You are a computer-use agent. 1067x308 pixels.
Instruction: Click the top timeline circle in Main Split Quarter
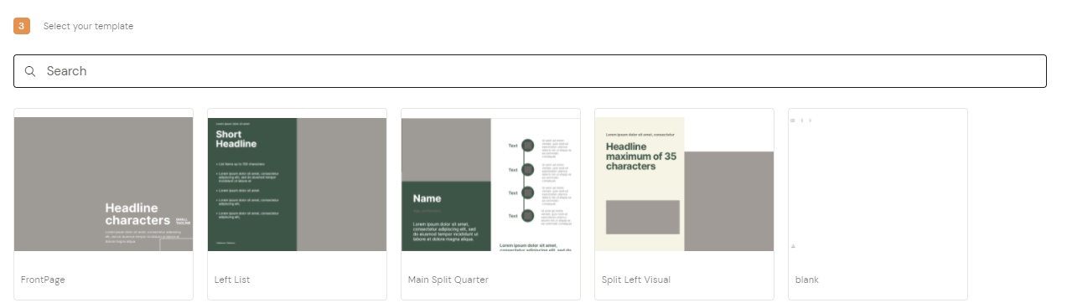pyautogui.click(x=528, y=146)
